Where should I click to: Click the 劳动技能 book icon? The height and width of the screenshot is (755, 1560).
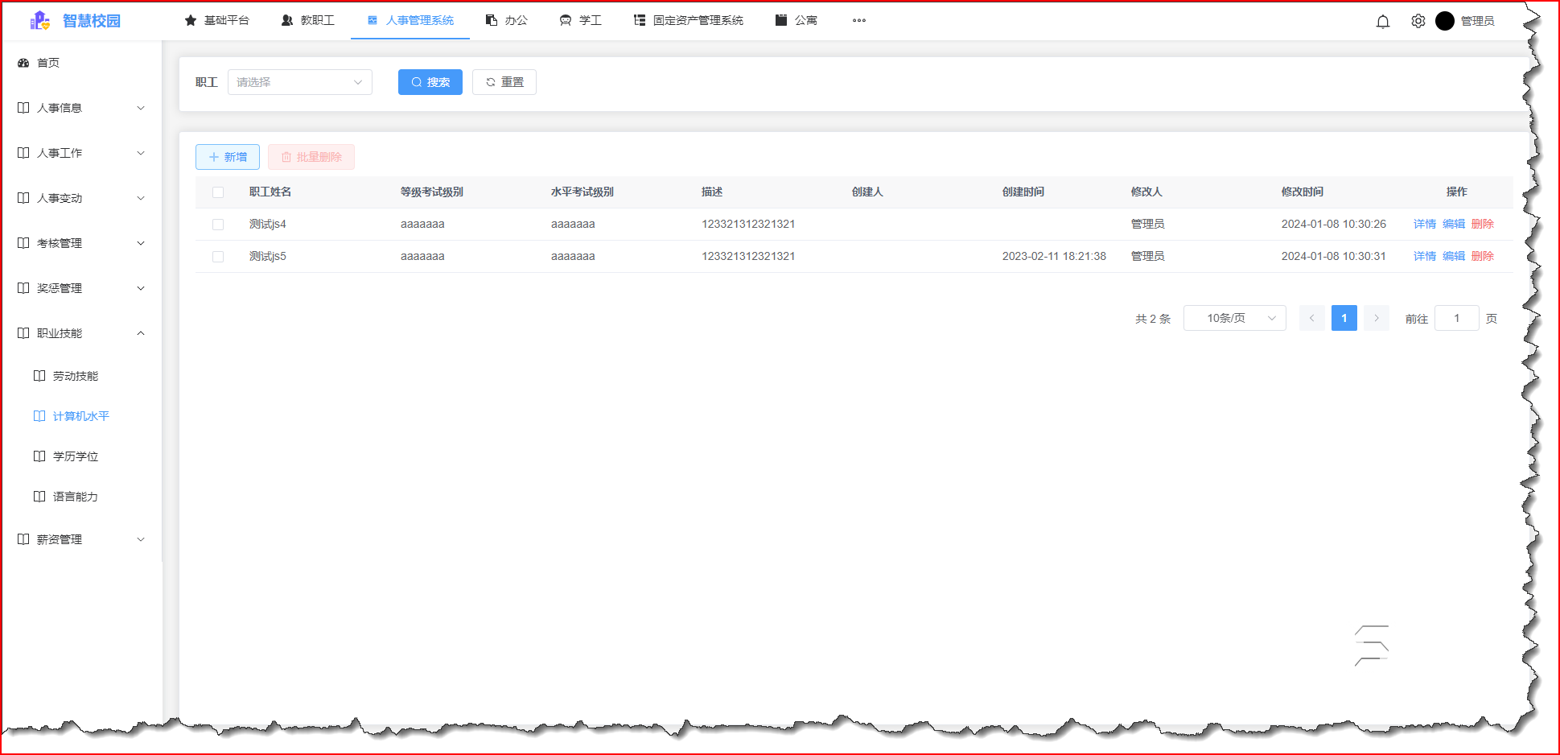tap(39, 376)
